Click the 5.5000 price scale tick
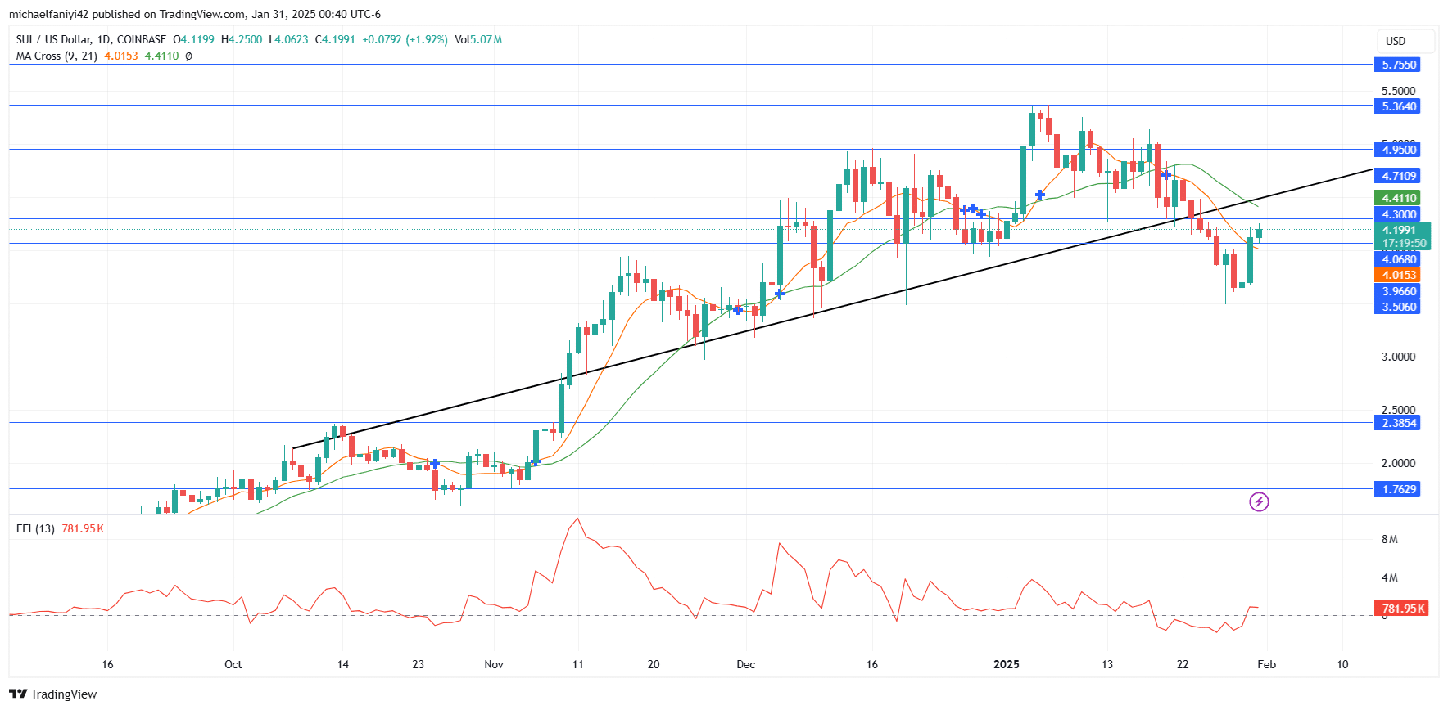 coord(1398,91)
